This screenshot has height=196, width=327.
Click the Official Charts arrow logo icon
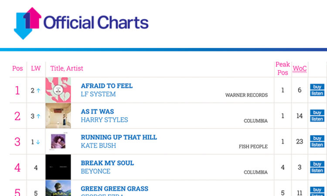coord(27,23)
